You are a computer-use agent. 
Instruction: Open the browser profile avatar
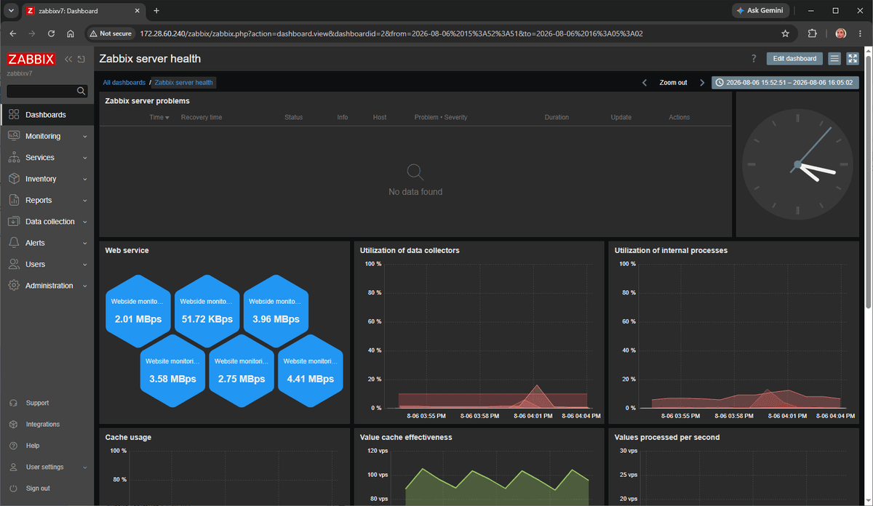840,33
